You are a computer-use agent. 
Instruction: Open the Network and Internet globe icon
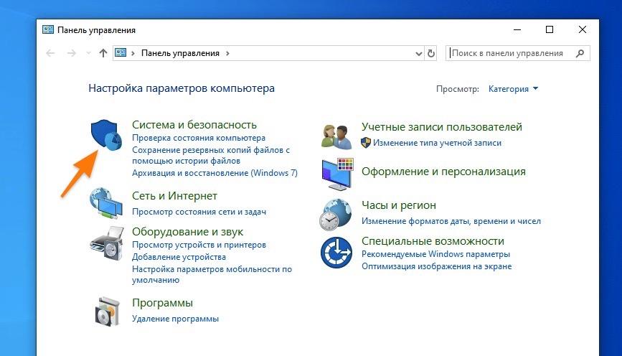coord(106,203)
